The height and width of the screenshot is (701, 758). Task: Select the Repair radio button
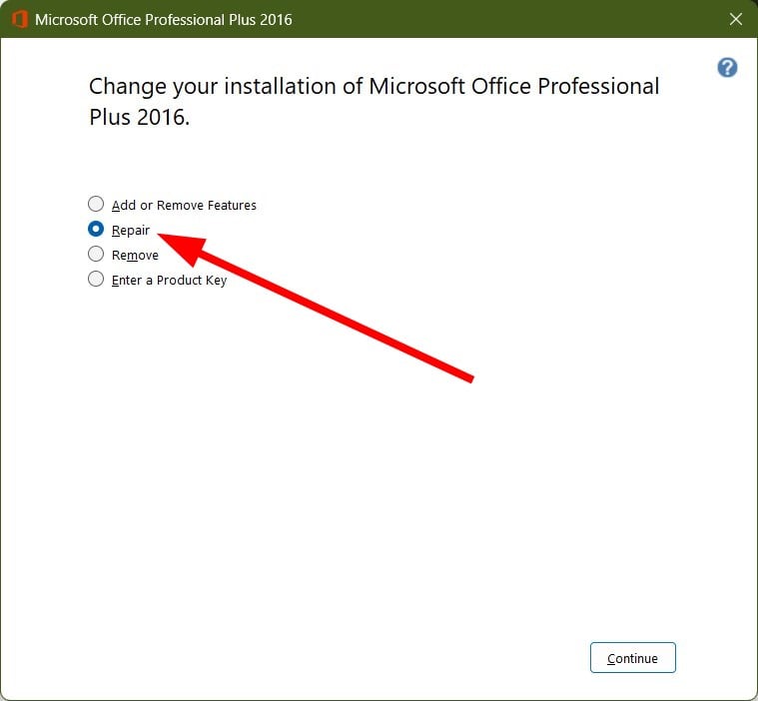click(x=96, y=229)
